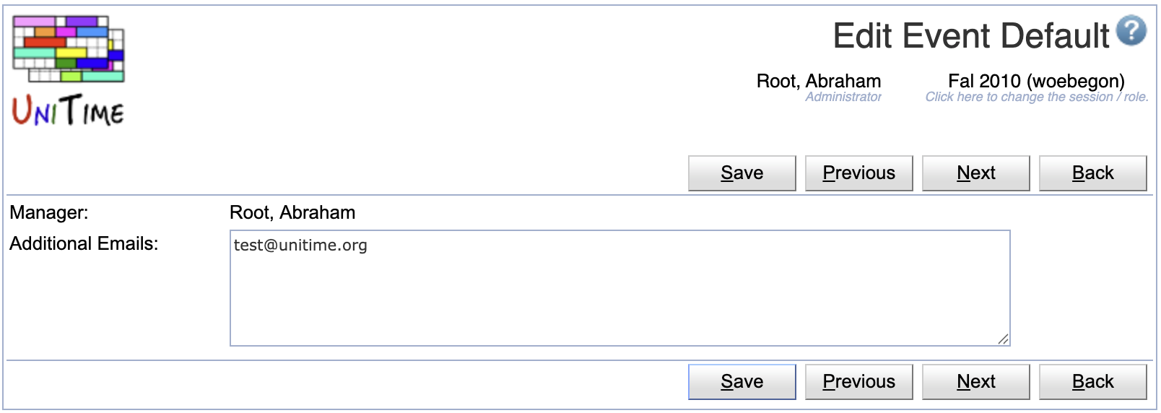This screenshot has height=413, width=1161.
Task: Click the top Back button
Action: [x=1092, y=173]
